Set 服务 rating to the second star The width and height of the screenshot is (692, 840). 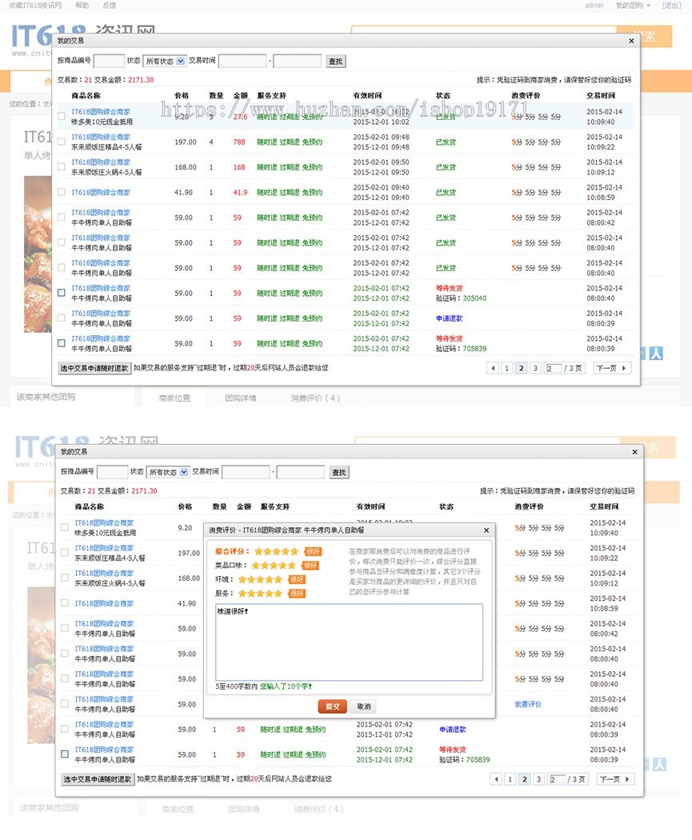[251, 593]
